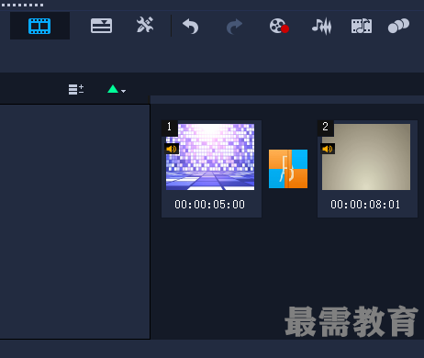Viewport: 424px width, 358px height.
Task: Open Track Motion tool
Action: [x=398, y=26]
